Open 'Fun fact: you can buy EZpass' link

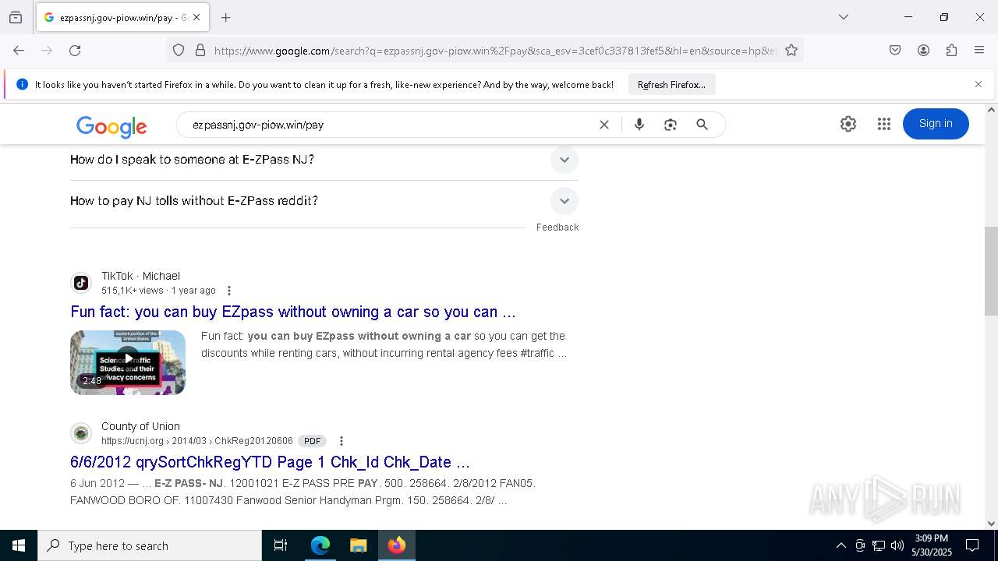coord(293,312)
